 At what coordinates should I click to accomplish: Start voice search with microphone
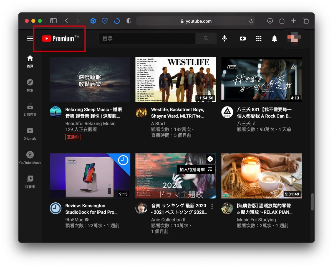point(224,39)
